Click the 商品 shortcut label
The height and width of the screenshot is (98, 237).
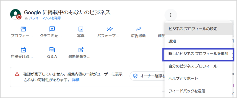click(161, 36)
